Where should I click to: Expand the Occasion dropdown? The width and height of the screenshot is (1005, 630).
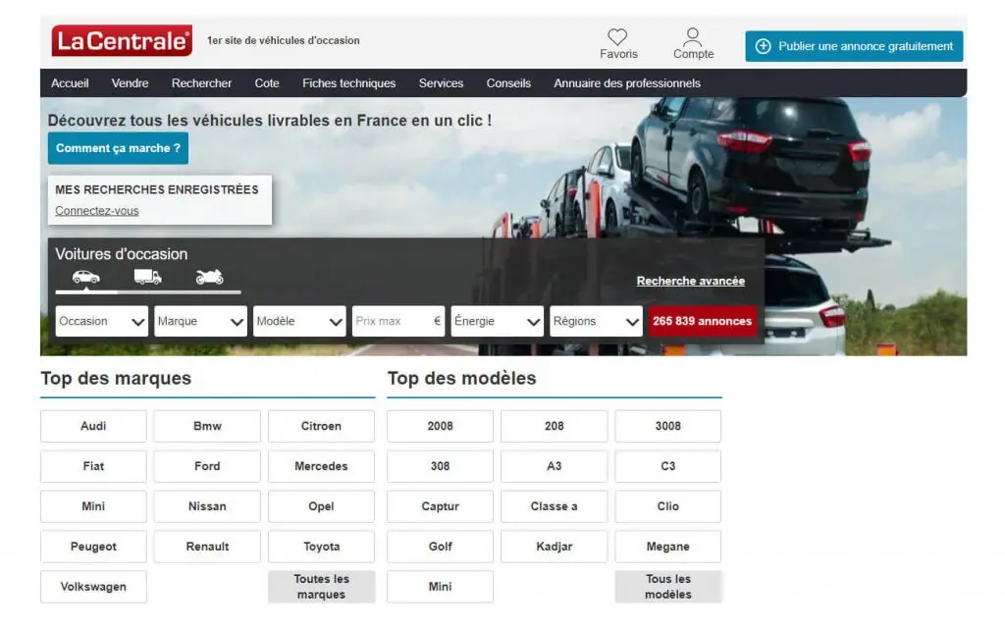tap(102, 321)
